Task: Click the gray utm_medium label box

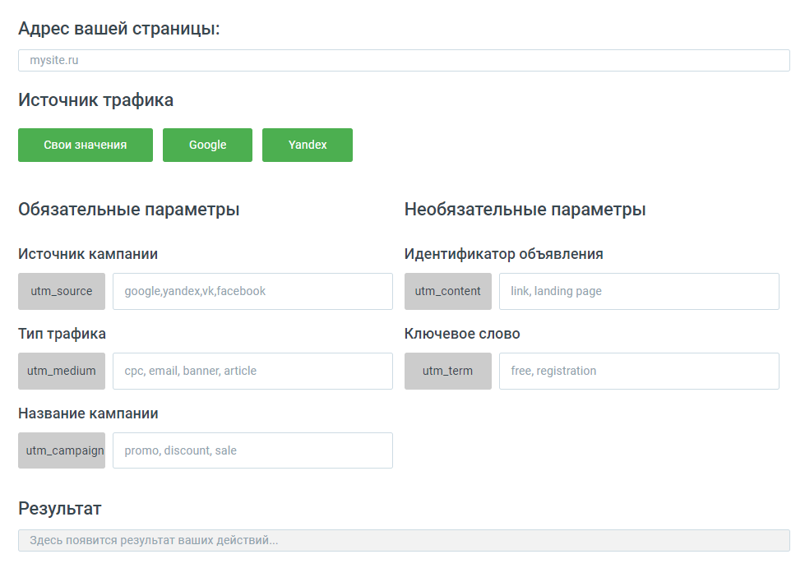Action: 62,371
